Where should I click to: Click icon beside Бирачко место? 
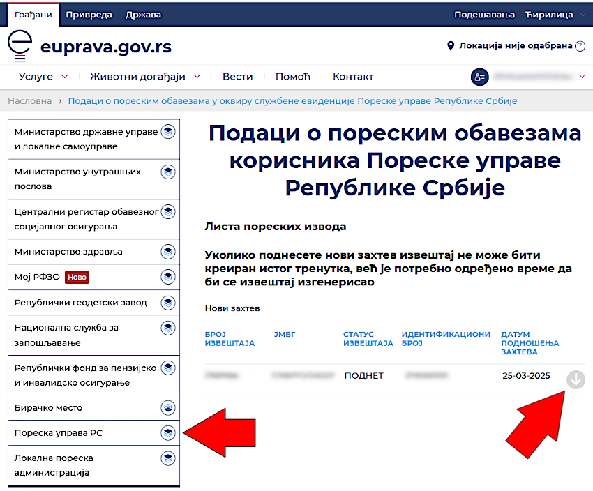pyautogui.click(x=167, y=407)
